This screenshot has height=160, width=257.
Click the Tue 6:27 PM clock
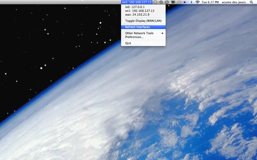[210, 2]
